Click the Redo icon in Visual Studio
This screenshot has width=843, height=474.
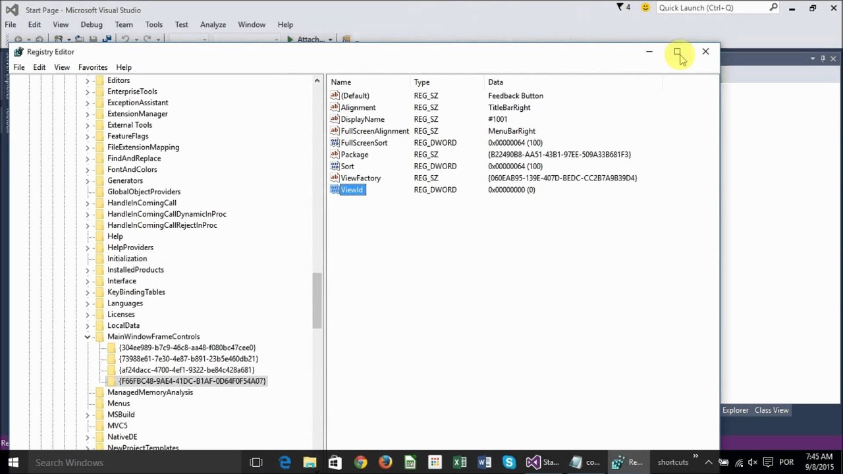(147, 39)
